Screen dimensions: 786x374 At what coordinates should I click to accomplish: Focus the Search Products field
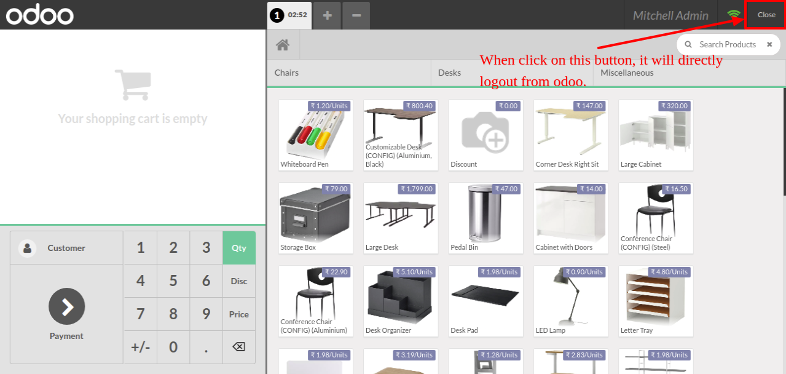pyautogui.click(x=728, y=44)
